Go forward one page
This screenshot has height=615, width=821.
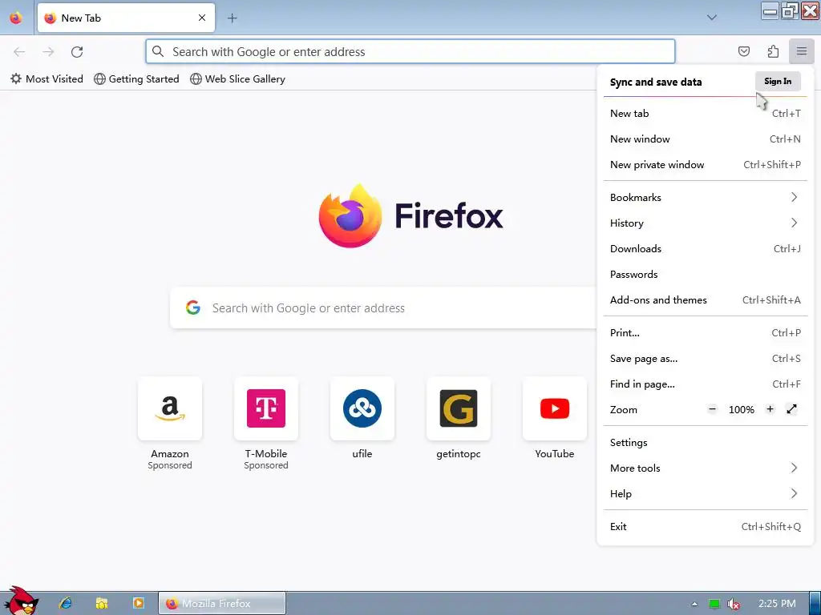coord(48,52)
